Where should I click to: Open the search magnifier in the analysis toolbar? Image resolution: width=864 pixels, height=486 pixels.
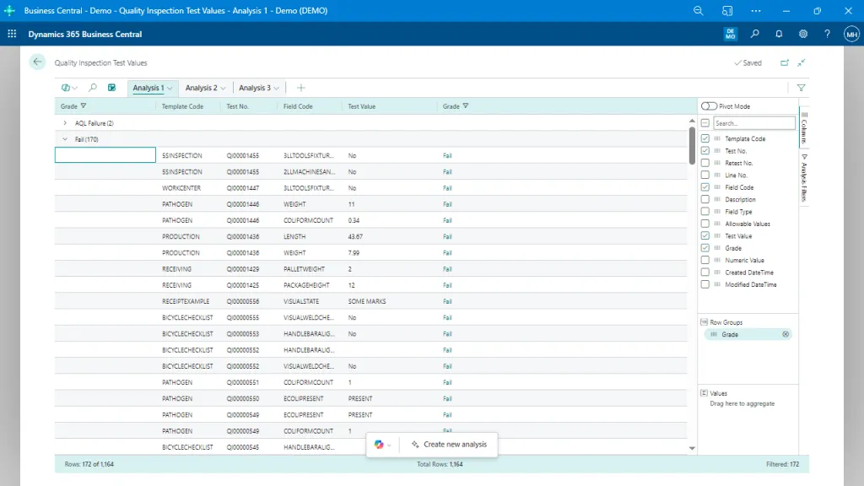tap(93, 88)
